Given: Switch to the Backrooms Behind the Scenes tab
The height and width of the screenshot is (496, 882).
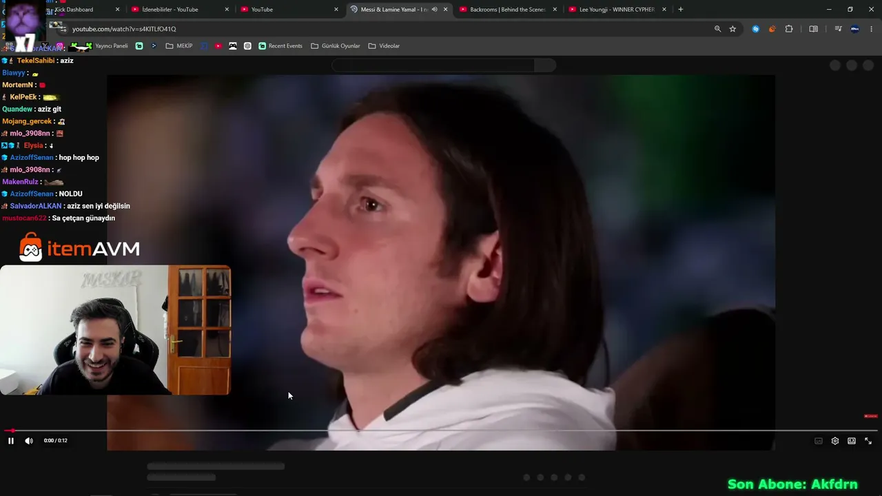Looking at the screenshot, I should pyautogui.click(x=507, y=10).
